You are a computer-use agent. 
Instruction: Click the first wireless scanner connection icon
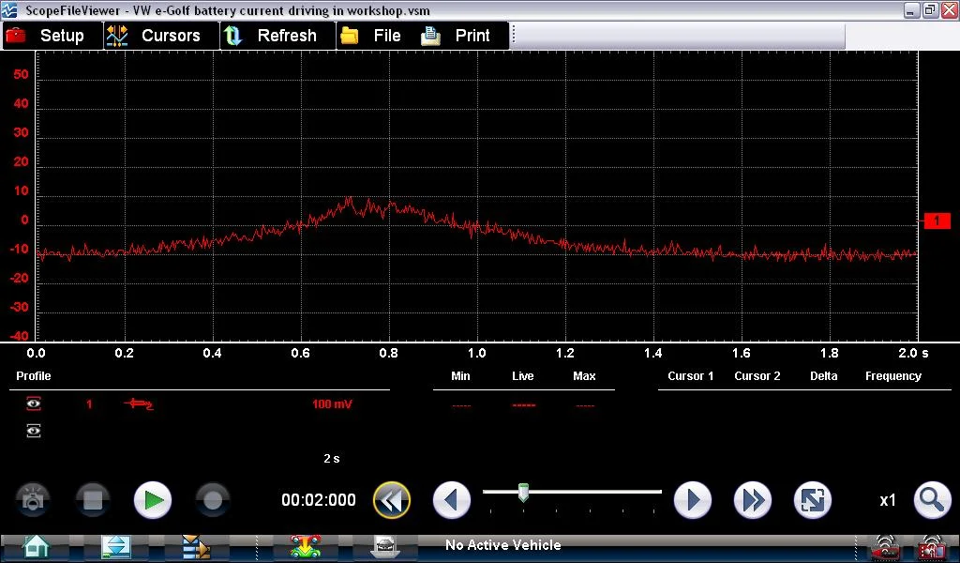tap(884, 547)
